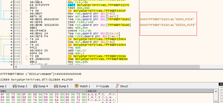Image resolution: width=223 pixels, height=103 pixels.
Task: Click the memory chip icon on Dump 5
Action: click(x=56, y=86)
